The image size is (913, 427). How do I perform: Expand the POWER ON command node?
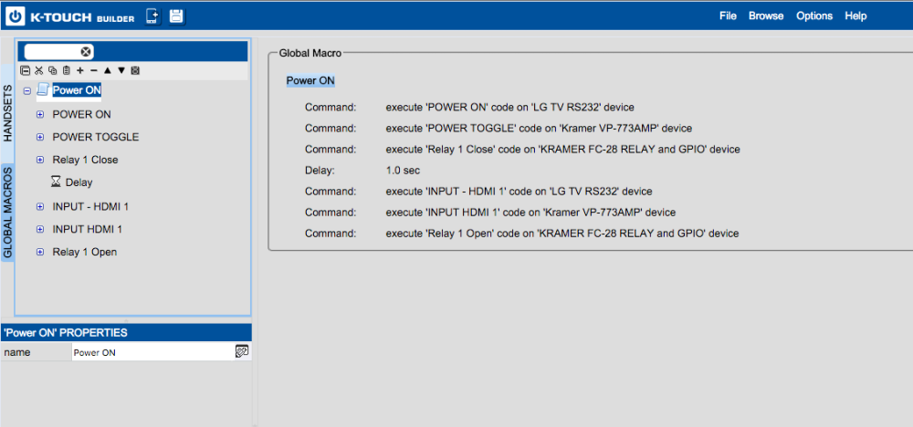pos(40,115)
